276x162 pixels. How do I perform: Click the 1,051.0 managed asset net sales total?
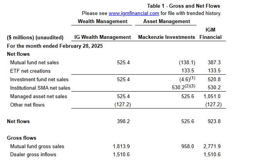coord(212,96)
